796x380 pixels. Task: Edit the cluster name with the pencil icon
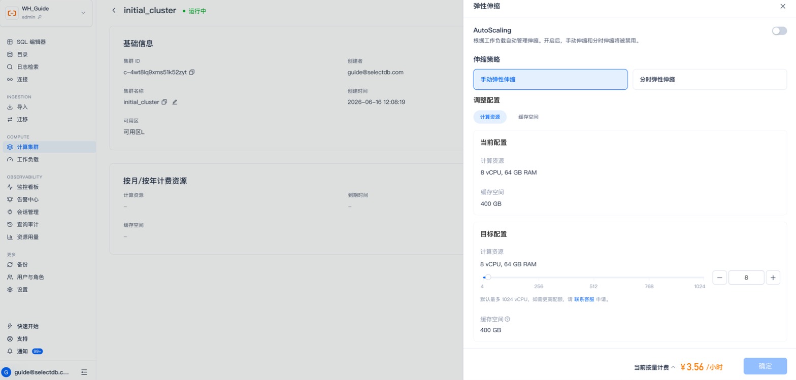[175, 102]
